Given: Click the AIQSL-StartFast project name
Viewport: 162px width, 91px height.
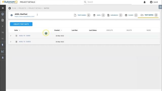Looking at the screenshot, I should point(21,14).
